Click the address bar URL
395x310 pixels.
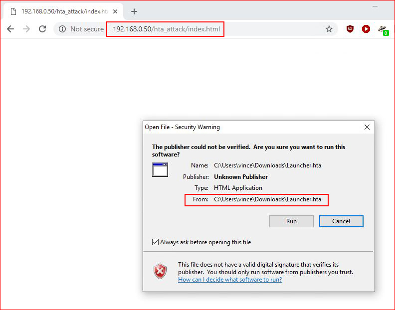point(166,29)
